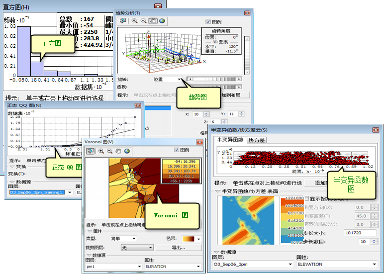
Task: Click X grid stepper showing 10
Action: coord(206,114)
